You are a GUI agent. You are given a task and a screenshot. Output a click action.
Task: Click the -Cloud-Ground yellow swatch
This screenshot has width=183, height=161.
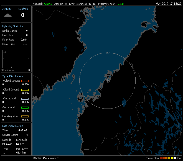click(x=25, y=90)
